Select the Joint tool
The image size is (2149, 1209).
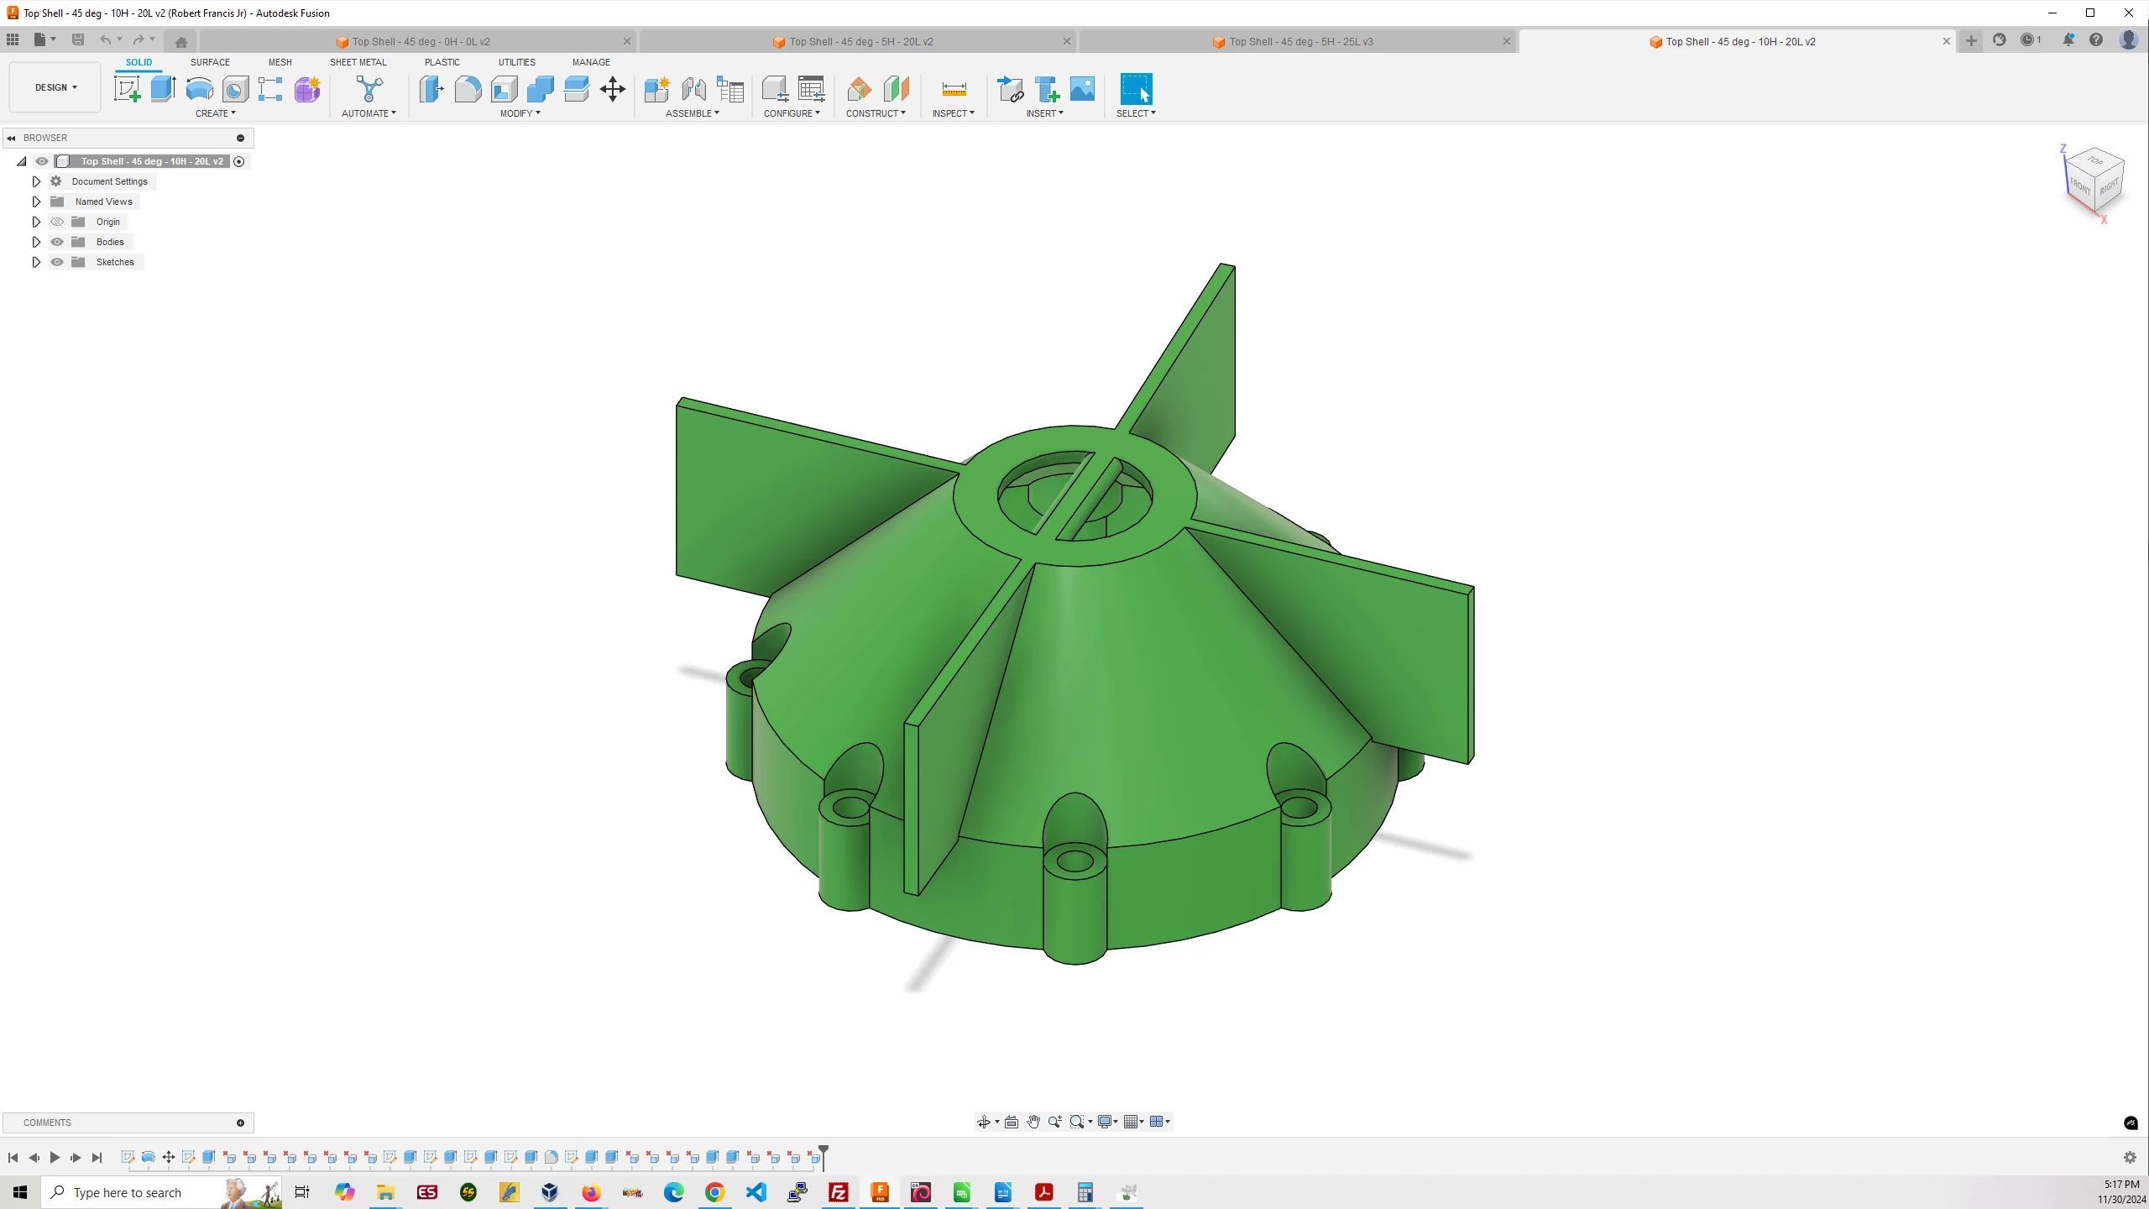pos(693,89)
